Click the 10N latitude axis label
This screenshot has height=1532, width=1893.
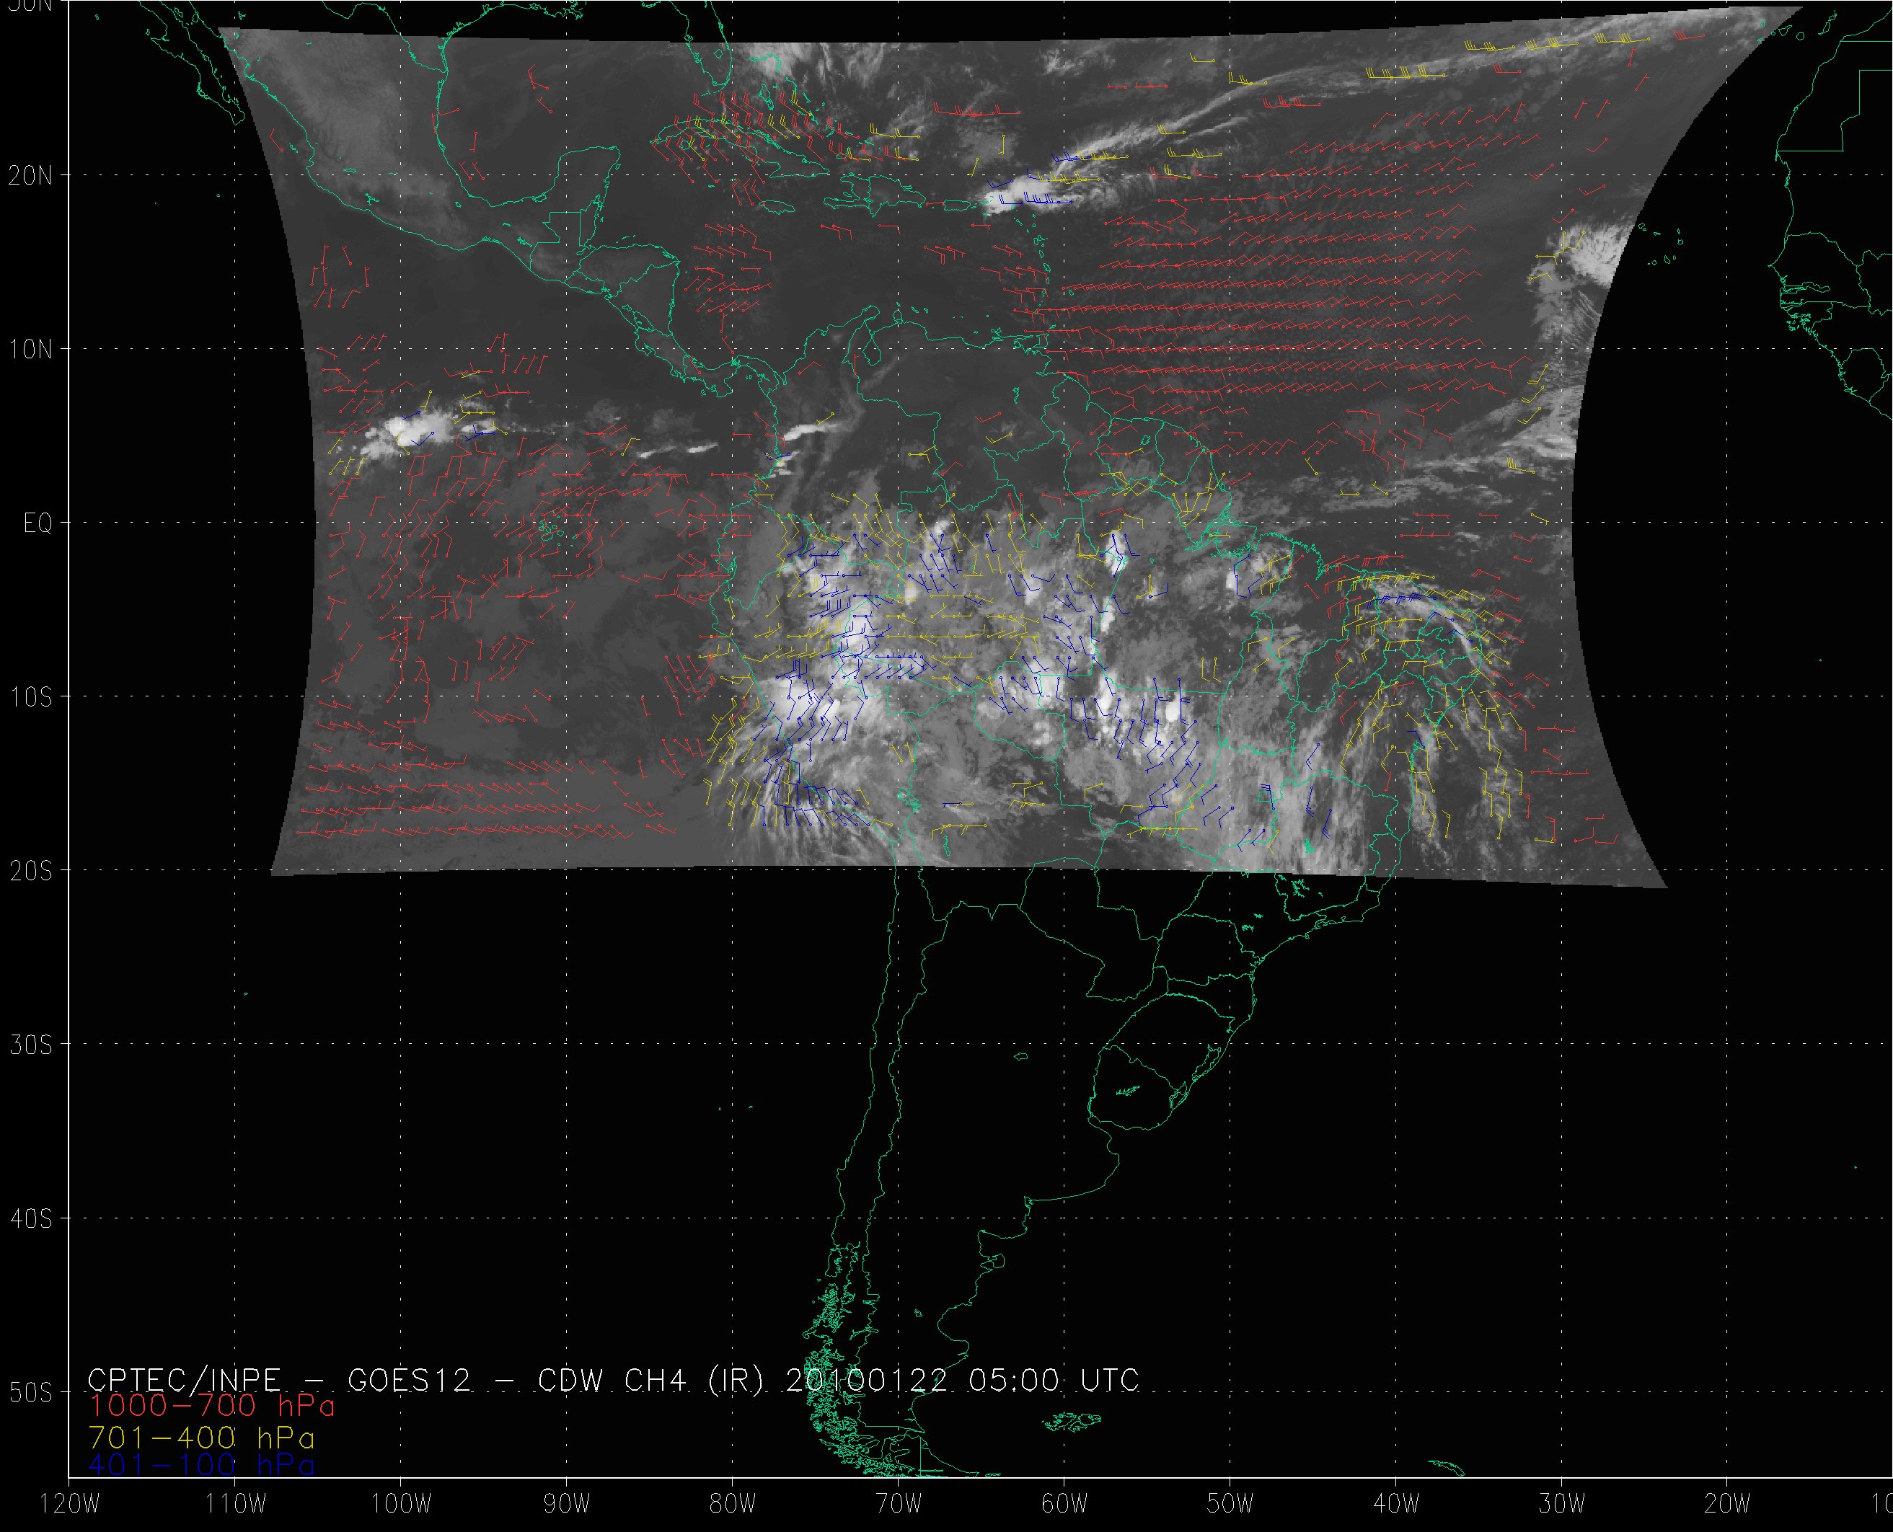(x=30, y=350)
